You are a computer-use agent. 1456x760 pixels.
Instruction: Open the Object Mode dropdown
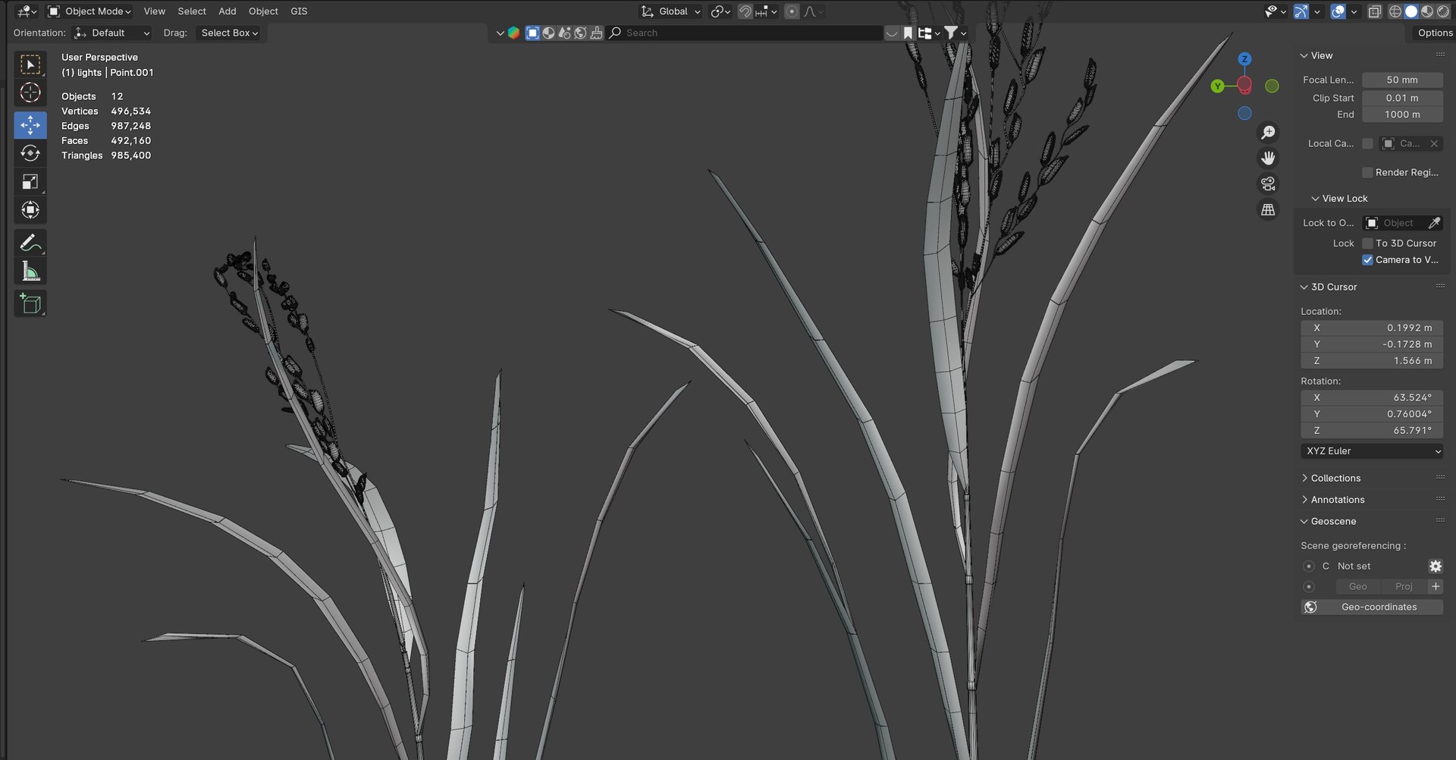pos(89,11)
